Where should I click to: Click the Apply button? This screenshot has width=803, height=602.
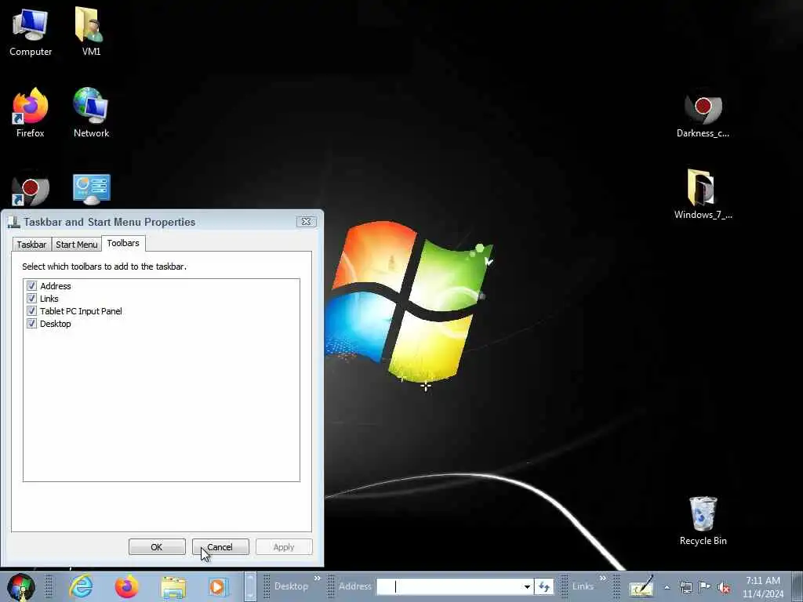click(x=284, y=546)
